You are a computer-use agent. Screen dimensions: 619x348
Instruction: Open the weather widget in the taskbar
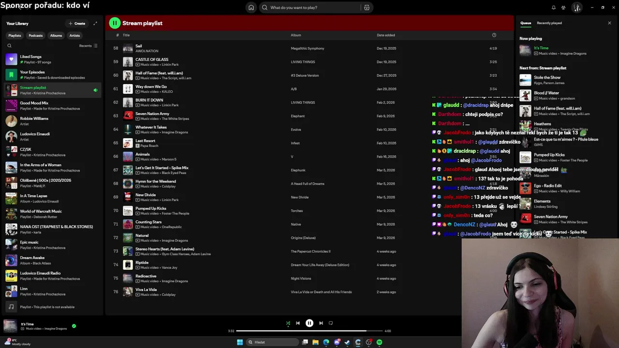17,342
